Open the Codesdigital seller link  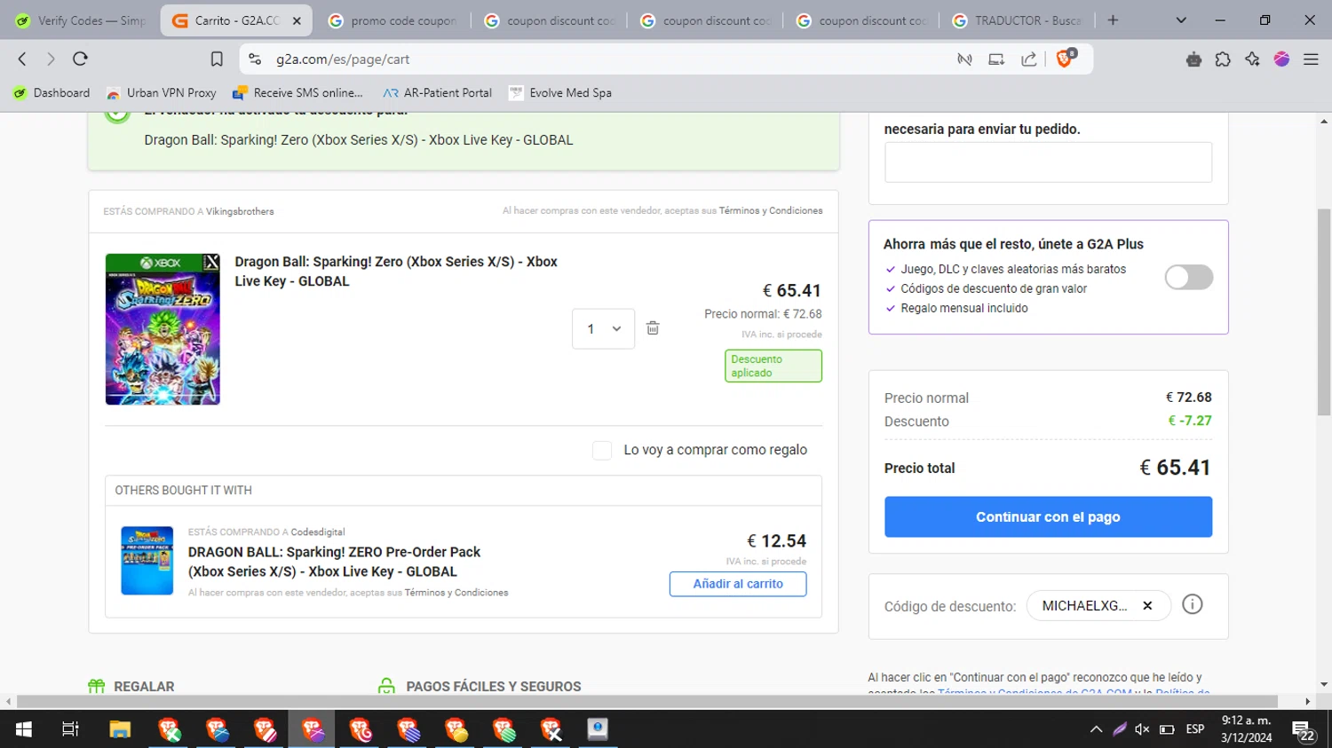(318, 532)
